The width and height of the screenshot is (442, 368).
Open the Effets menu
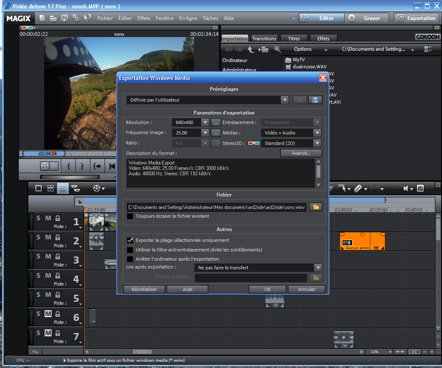[x=144, y=18]
